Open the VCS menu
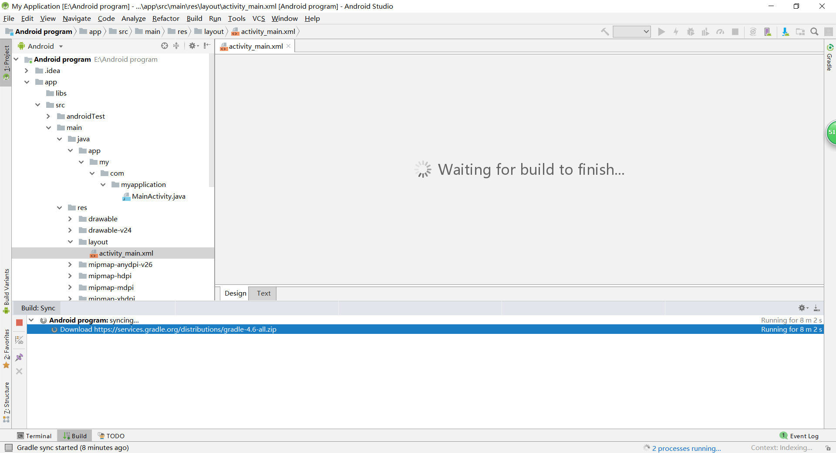Image resolution: width=836 pixels, height=453 pixels. [259, 18]
